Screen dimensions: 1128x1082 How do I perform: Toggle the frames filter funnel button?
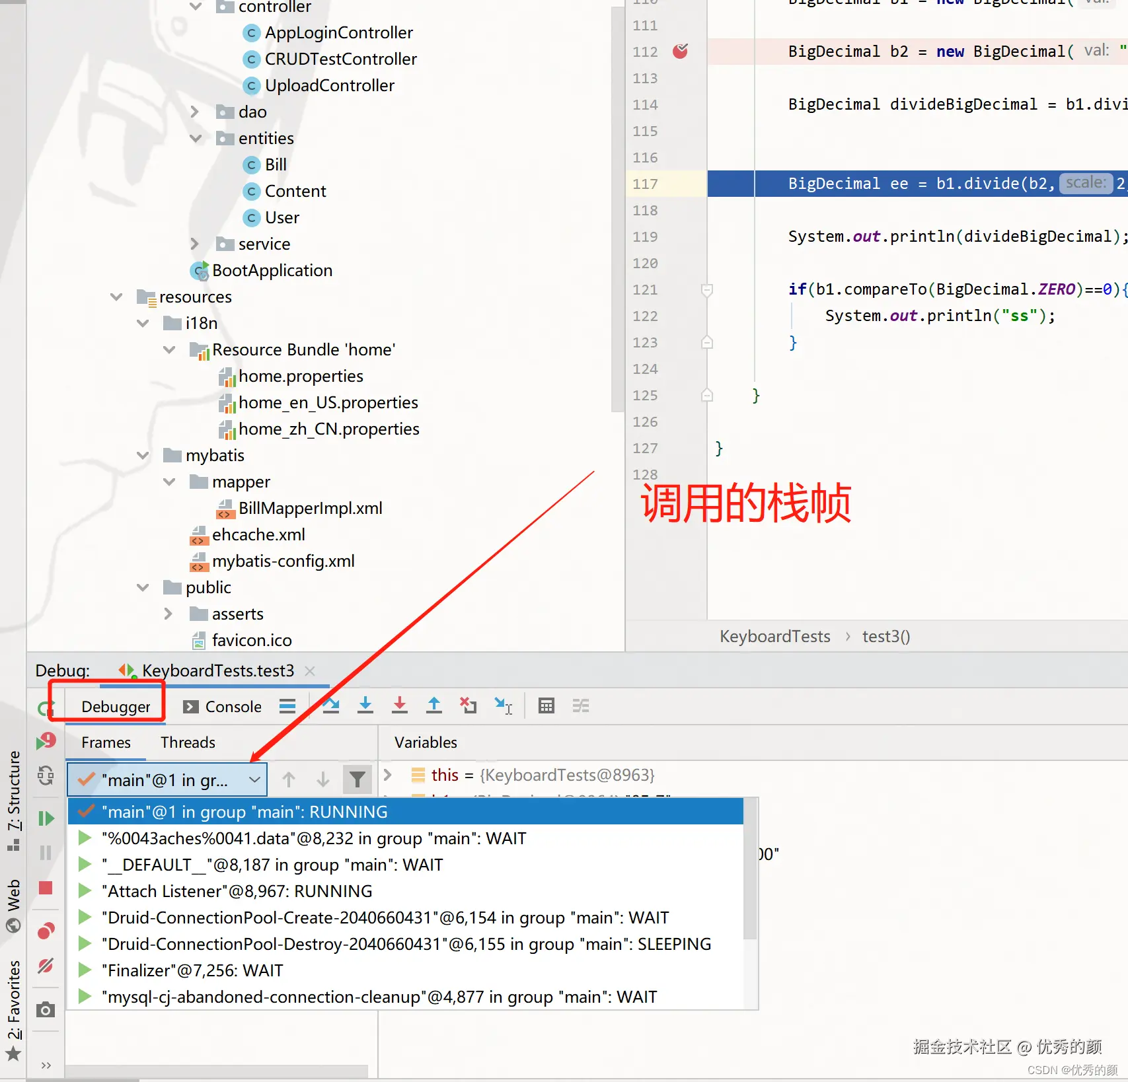357,779
